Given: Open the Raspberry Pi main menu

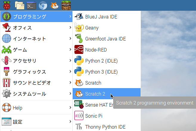Looking at the screenshot, I should click(x=7, y=5).
